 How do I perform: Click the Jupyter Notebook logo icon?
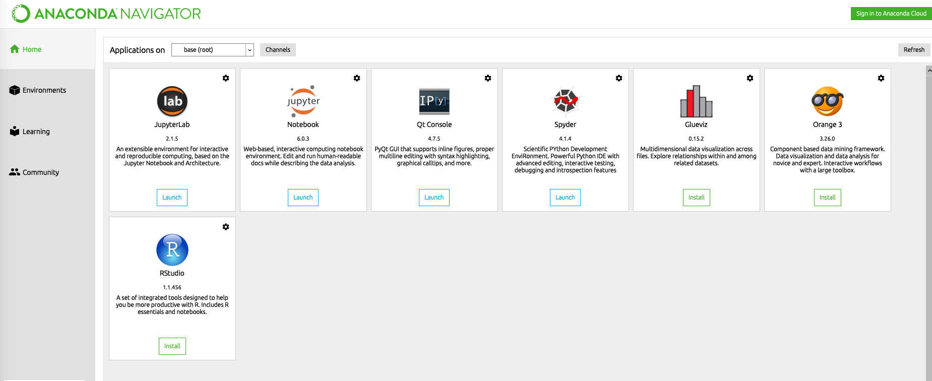tap(303, 101)
